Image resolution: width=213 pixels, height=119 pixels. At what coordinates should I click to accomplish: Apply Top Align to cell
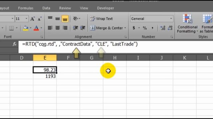point(50,19)
